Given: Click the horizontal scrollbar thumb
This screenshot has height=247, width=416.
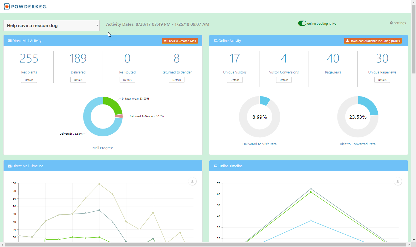Looking at the screenshot, I should (205, 245).
